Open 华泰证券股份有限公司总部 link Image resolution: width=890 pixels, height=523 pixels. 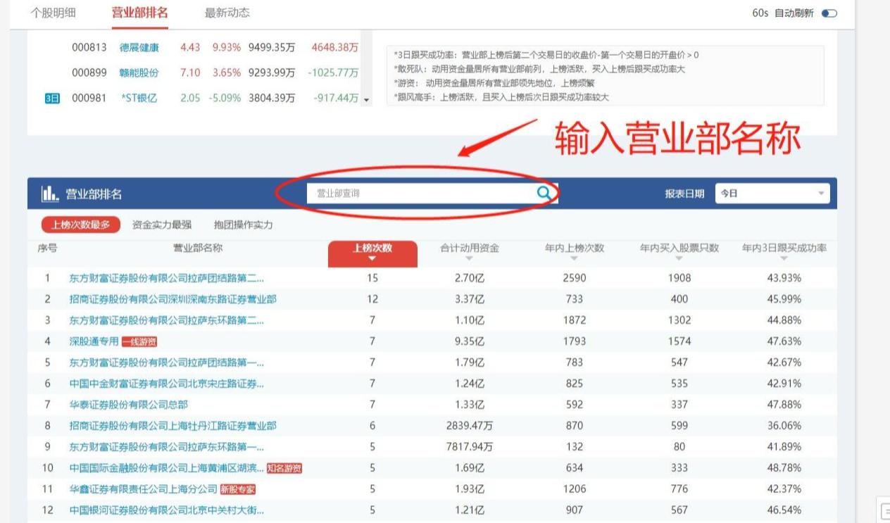(128, 405)
